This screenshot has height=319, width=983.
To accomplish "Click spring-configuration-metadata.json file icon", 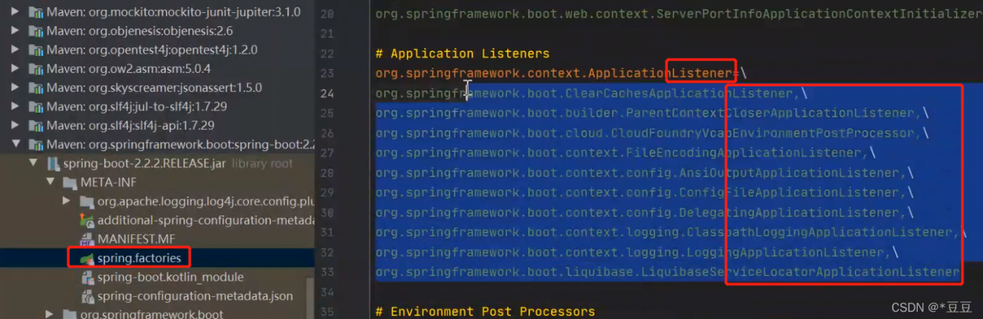I will 87,296.
